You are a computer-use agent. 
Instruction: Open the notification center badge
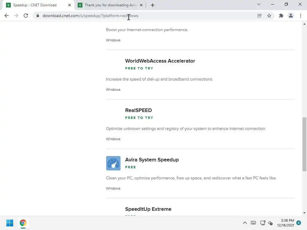pyautogui.click(x=299, y=223)
